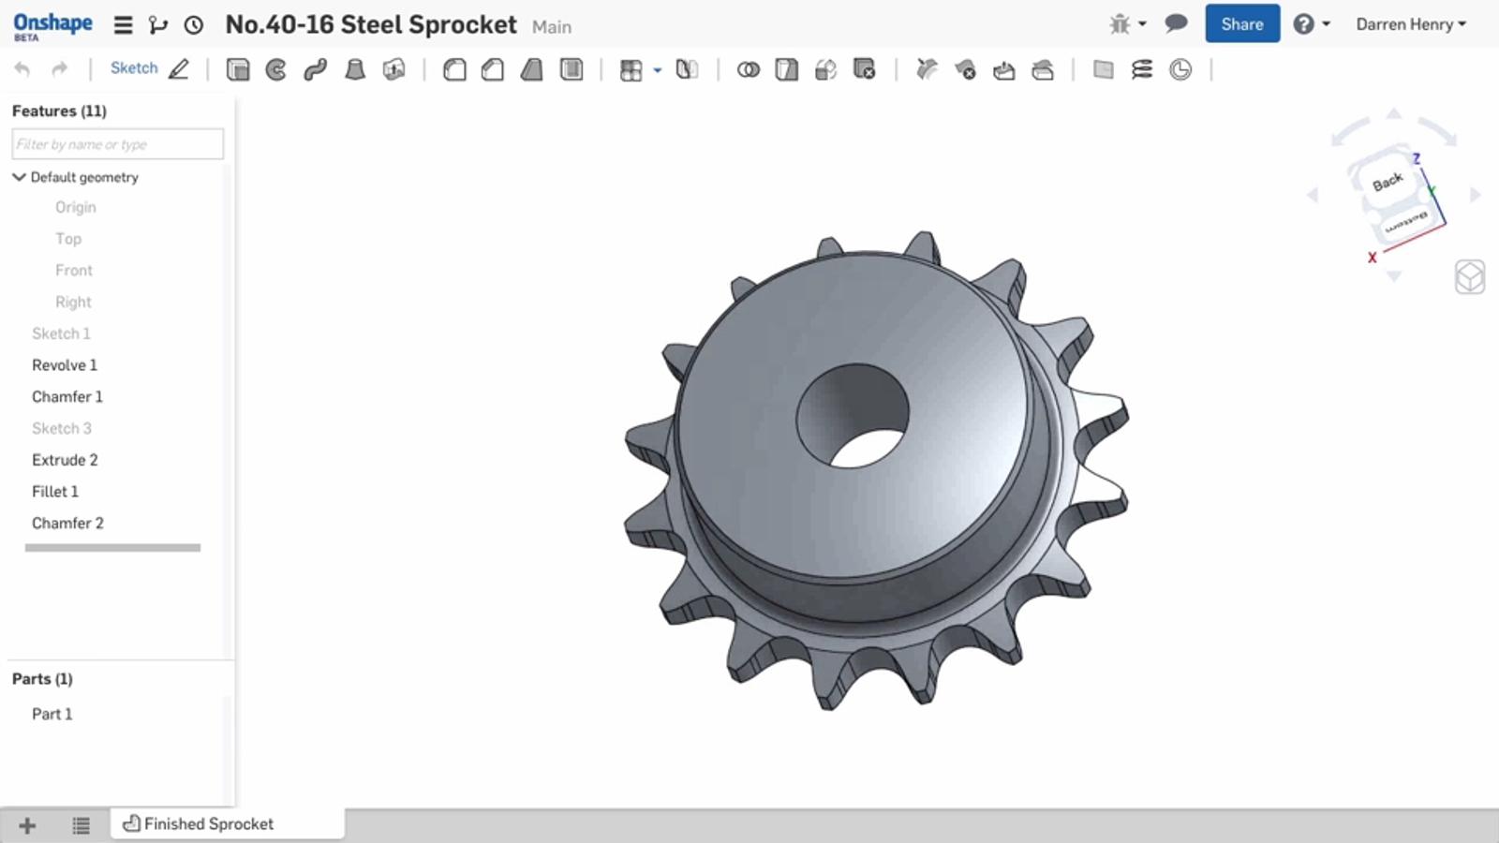Choose the Sweep tool icon

(x=315, y=69)
